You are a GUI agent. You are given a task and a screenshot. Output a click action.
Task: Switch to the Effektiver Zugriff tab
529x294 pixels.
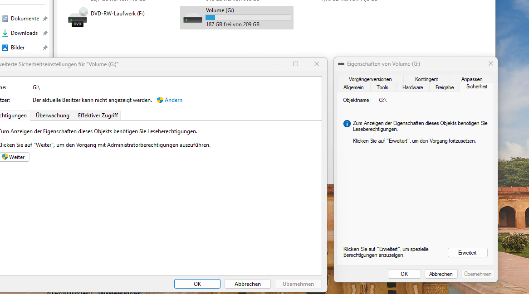98,116
